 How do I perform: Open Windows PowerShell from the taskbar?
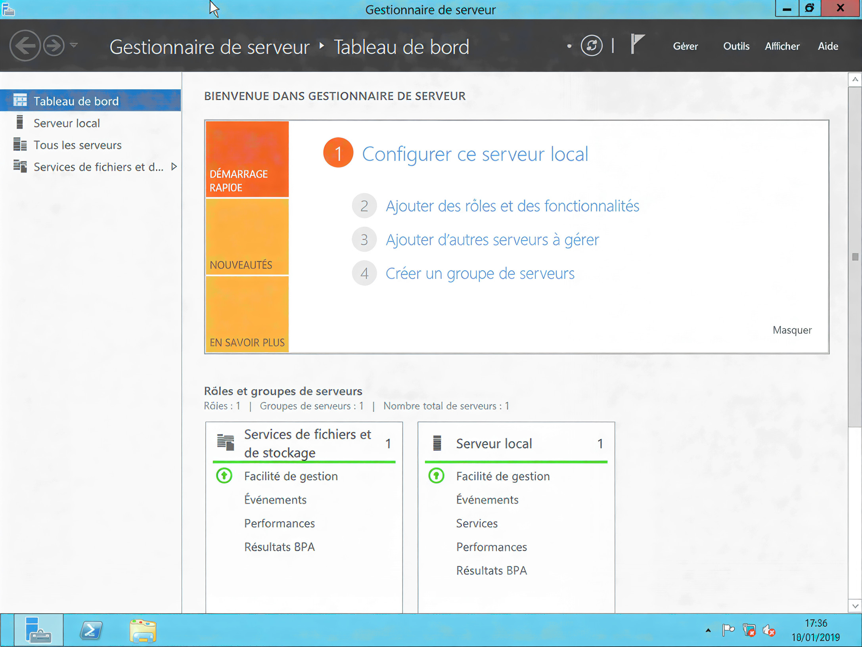pyautogui.click(x=90, y=630)
